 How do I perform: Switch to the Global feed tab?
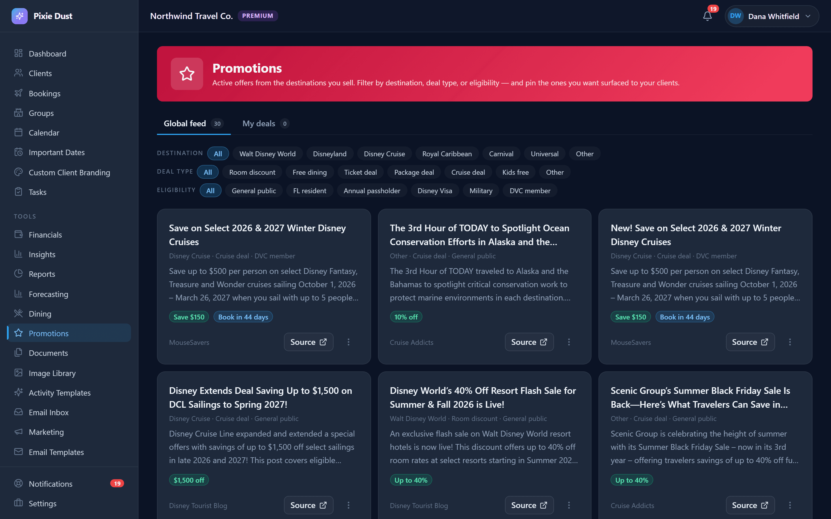coord(194,124)
